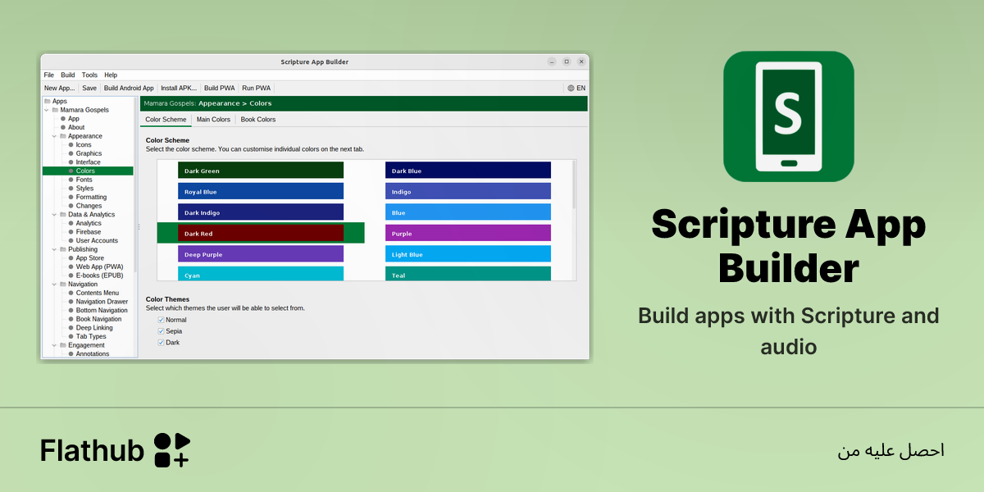The width and height of the screenshot is (984, 492).
Task: Collapse the Mamara Gospels tree node arrow
Action: 47,110
